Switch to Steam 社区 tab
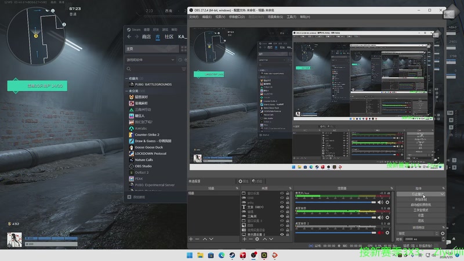 click(169, 37)
